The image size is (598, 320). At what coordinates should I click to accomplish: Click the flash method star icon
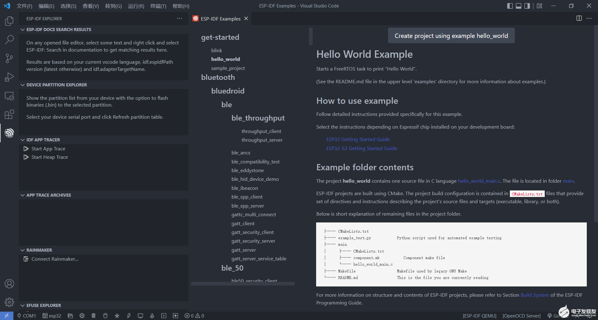click(117, 316)
